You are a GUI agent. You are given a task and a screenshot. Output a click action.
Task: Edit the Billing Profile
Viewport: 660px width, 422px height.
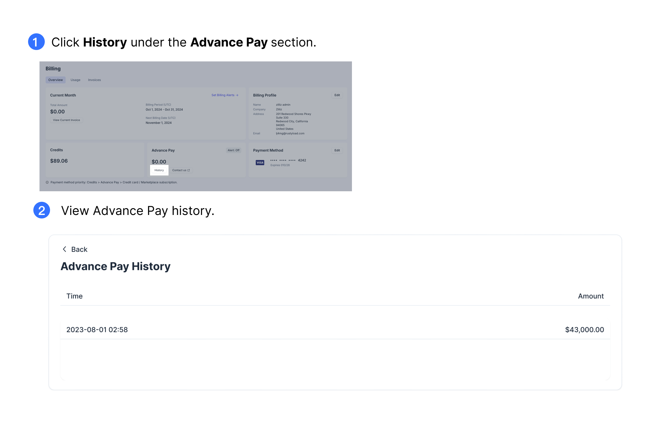(x=337, y=95)
